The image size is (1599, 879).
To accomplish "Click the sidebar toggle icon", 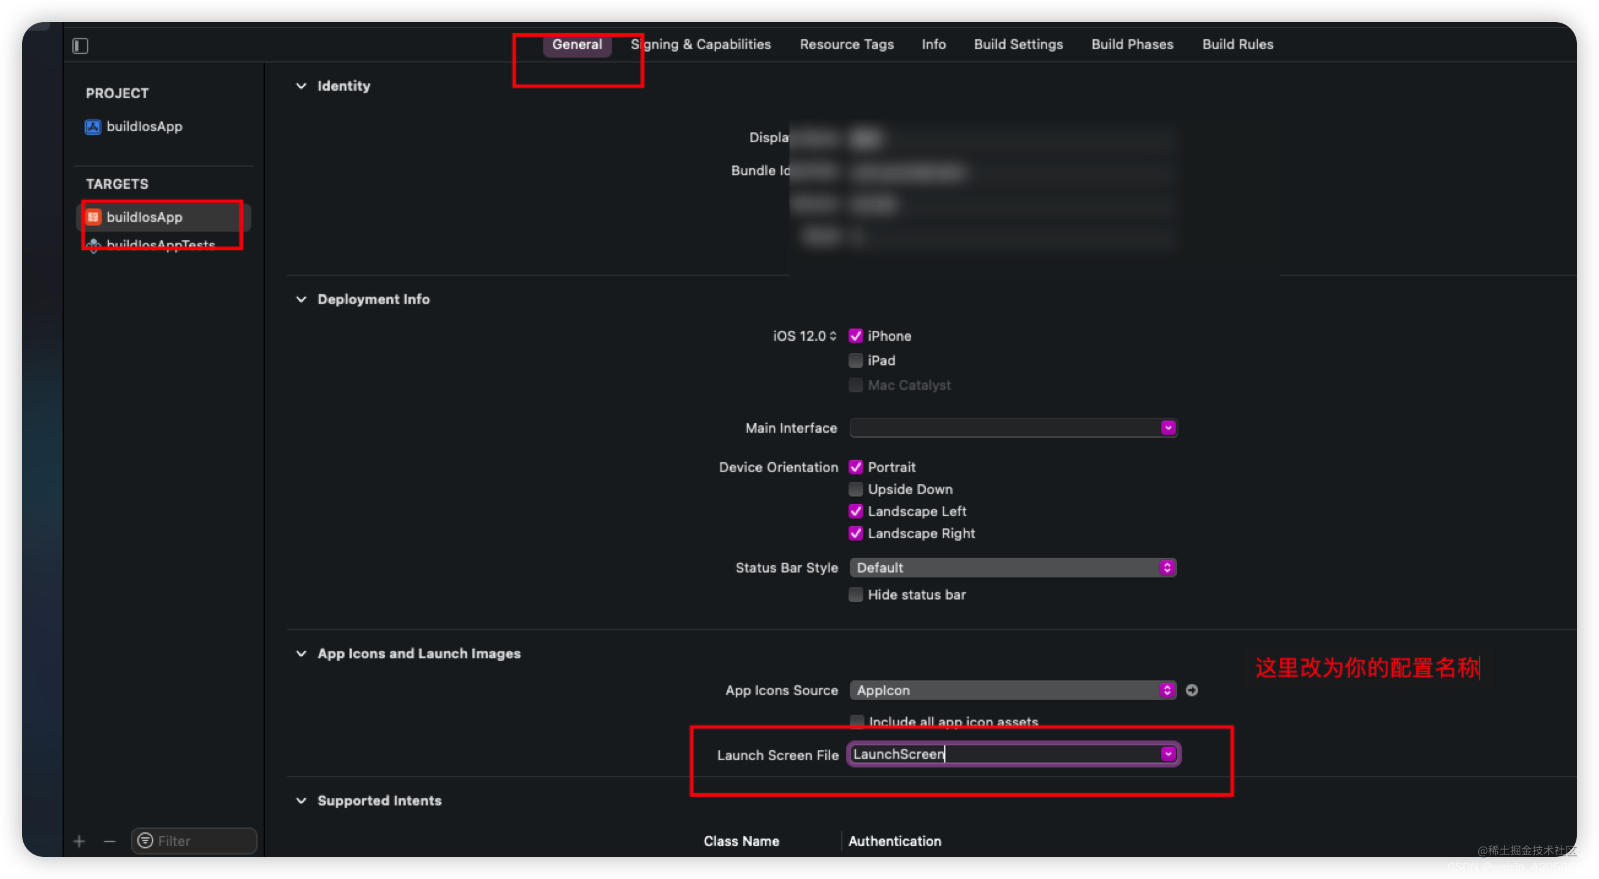I will 81,44.
